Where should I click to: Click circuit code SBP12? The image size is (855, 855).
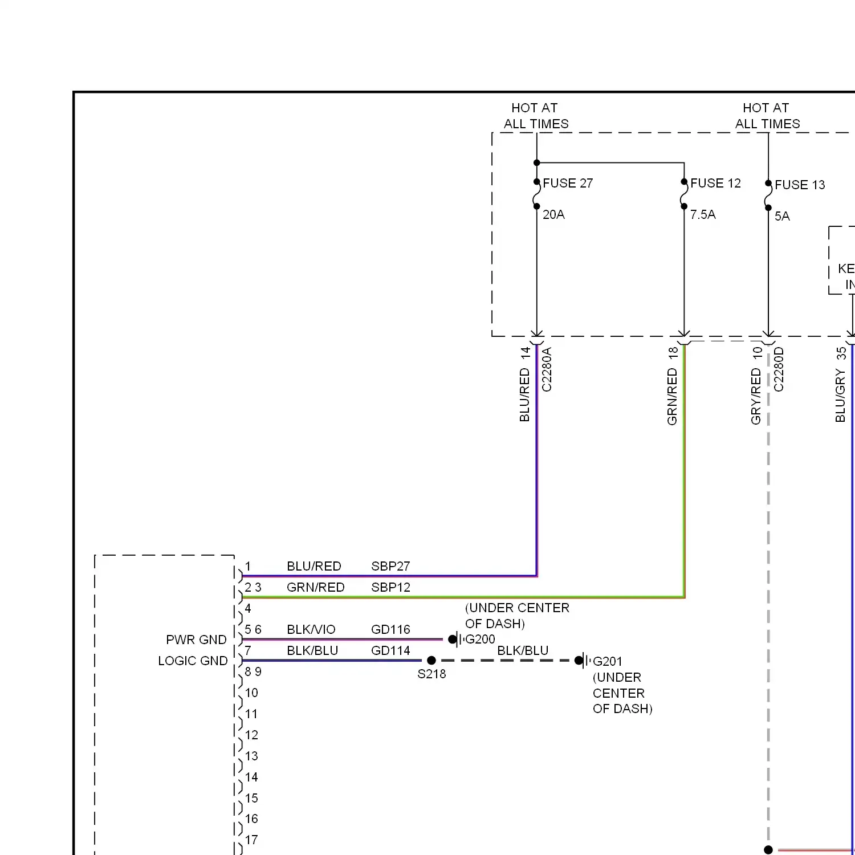390,587
